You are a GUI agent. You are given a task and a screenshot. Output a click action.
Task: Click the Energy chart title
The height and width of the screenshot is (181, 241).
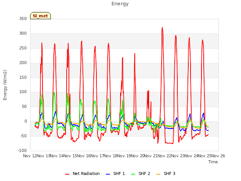click(x=120, y=4)
